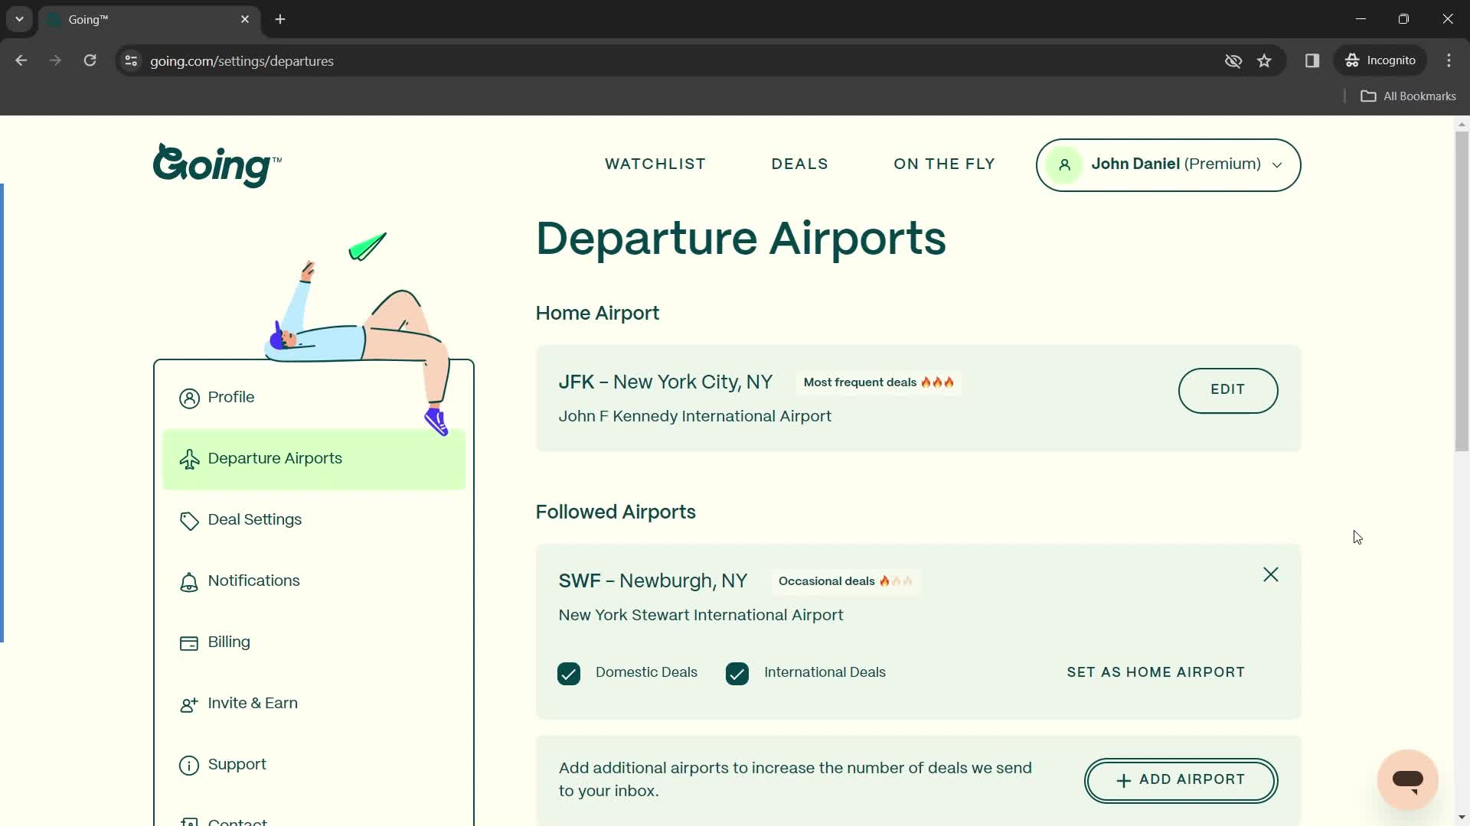Image resolution: width=1470 pixels, height=826 pixels.
Task: Close the Going tab
Action: [245, 19]
